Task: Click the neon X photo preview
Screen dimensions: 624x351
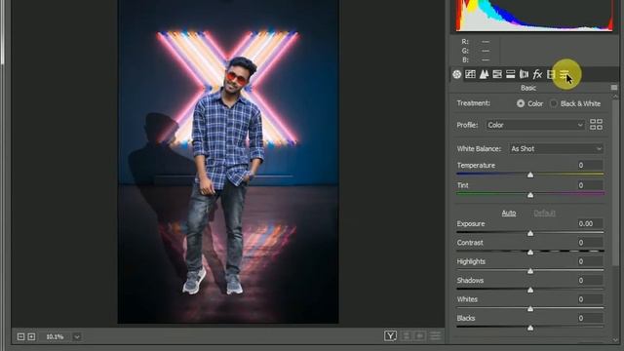Action: [228, 162]
